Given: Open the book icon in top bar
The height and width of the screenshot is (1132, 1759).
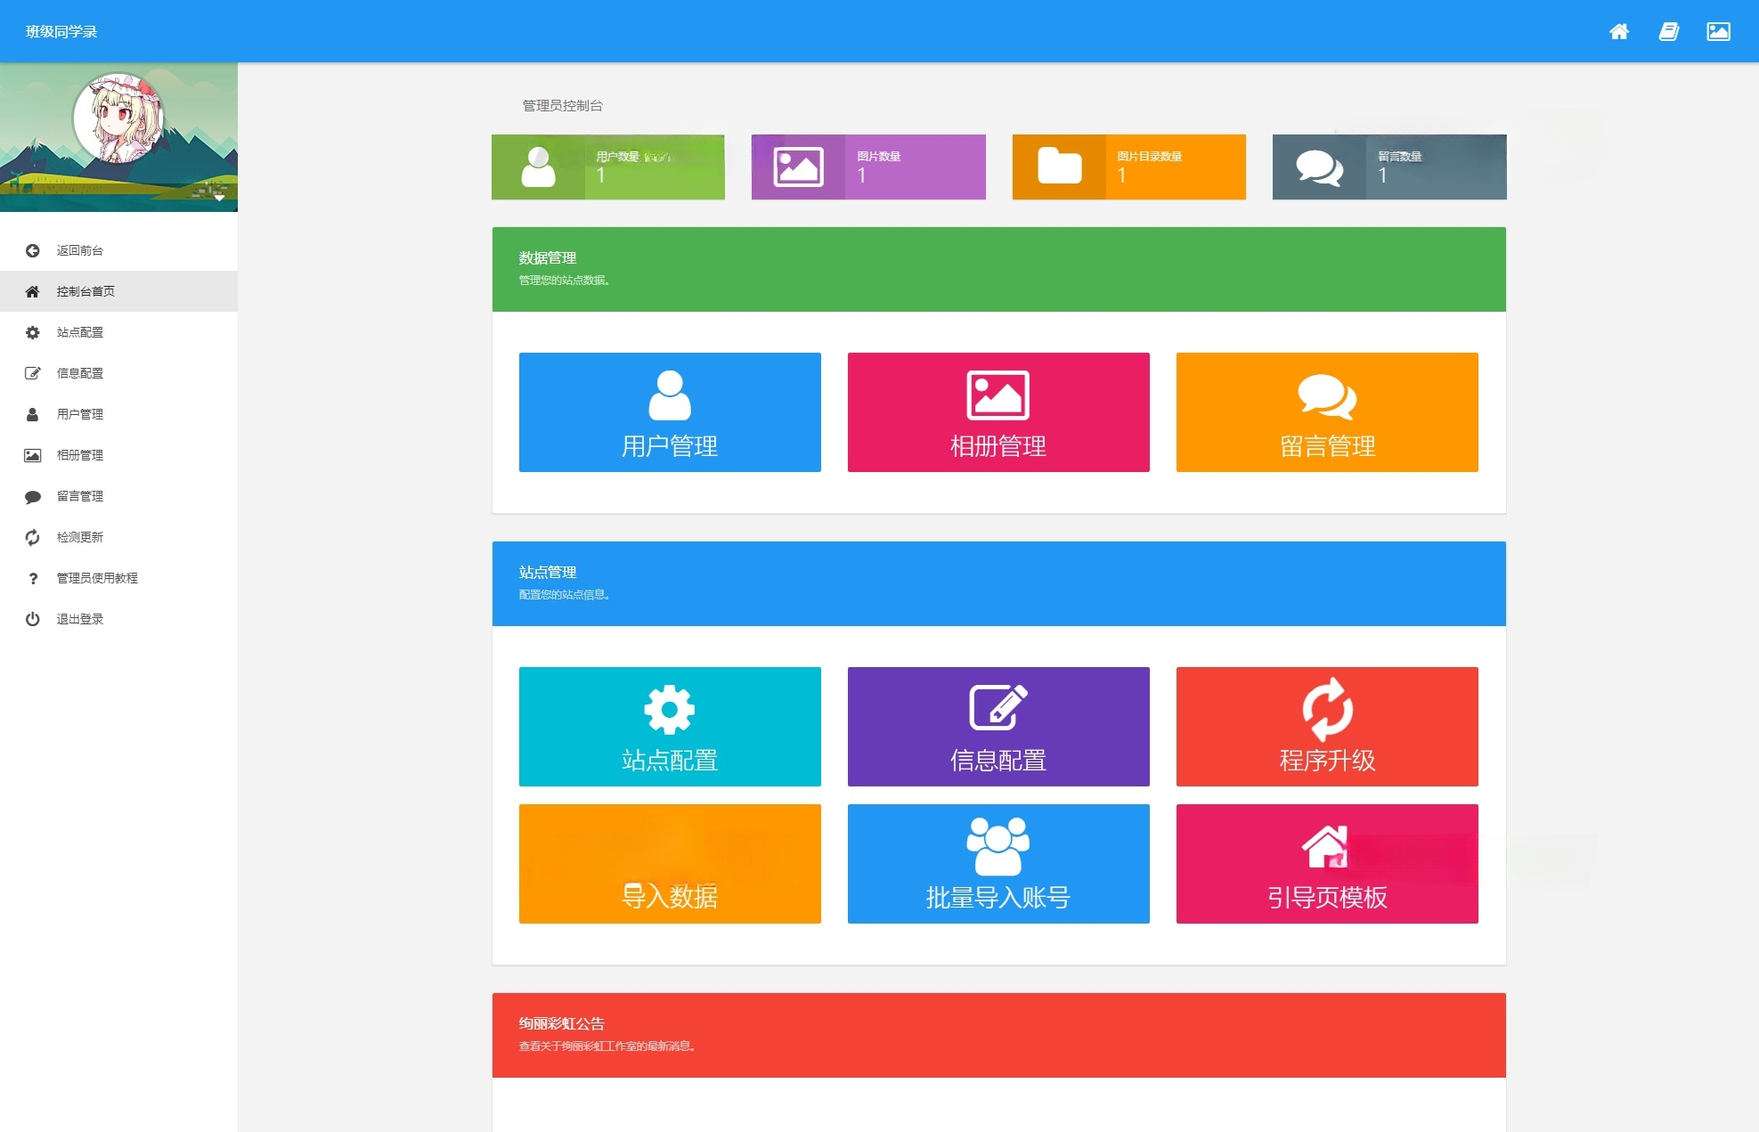Looking at the screenshot, I should click(1668, 32).
